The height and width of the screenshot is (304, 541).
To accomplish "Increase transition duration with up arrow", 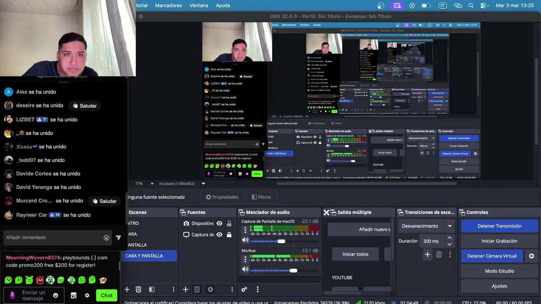I will pos(450,239).
